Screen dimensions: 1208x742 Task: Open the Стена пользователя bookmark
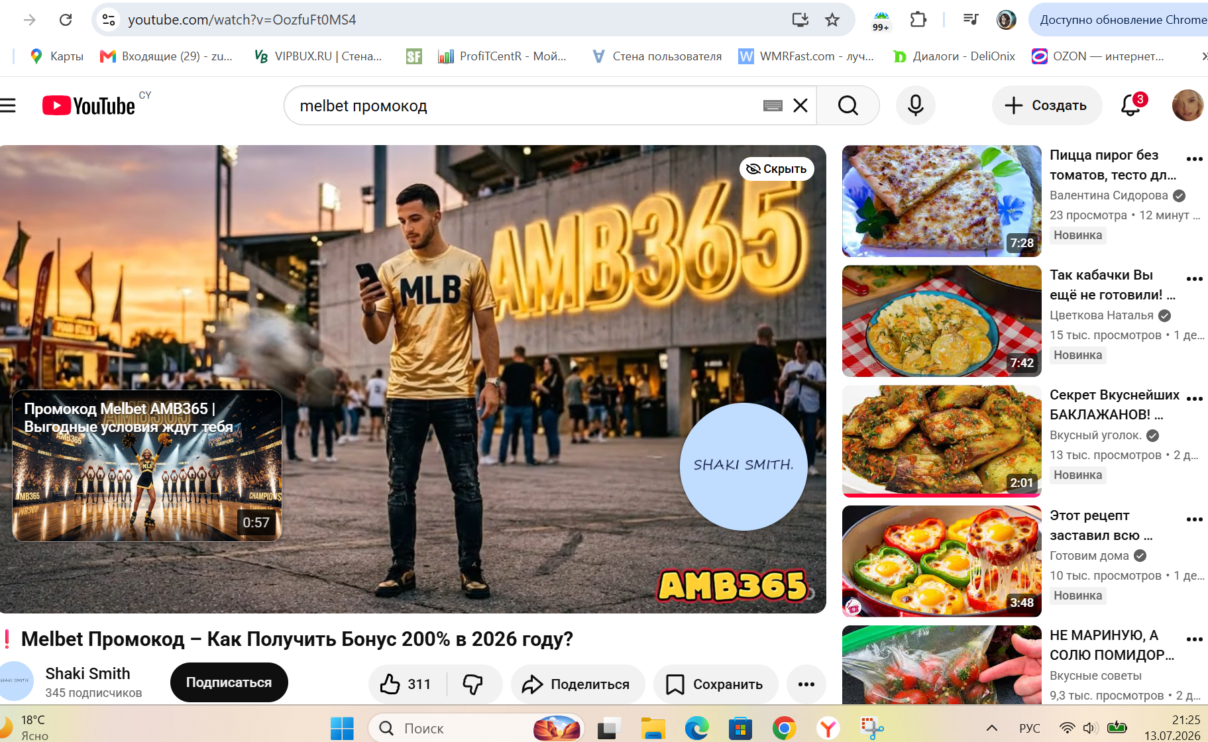coord(657,56)
